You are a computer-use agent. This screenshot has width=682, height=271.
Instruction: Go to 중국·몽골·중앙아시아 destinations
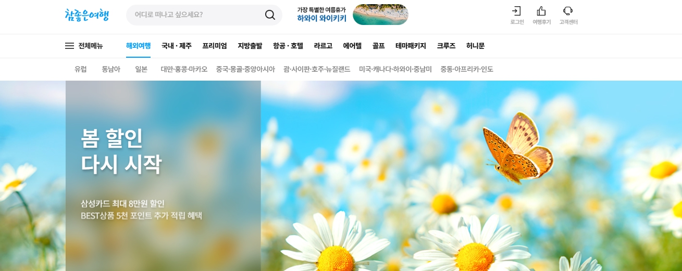pos(245,69)
